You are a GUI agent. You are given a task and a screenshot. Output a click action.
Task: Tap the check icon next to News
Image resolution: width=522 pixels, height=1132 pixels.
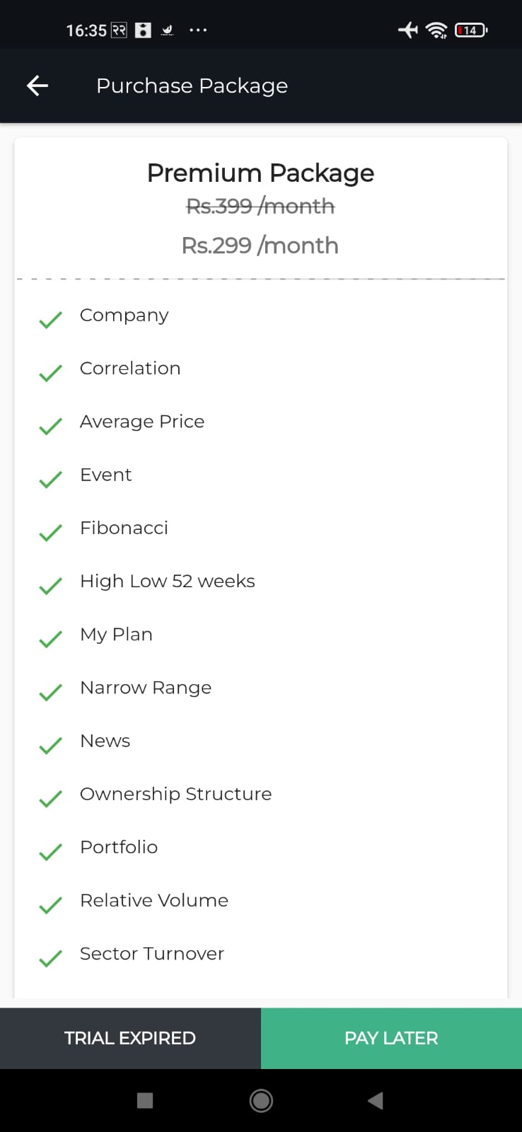click(x=50, y=746)
